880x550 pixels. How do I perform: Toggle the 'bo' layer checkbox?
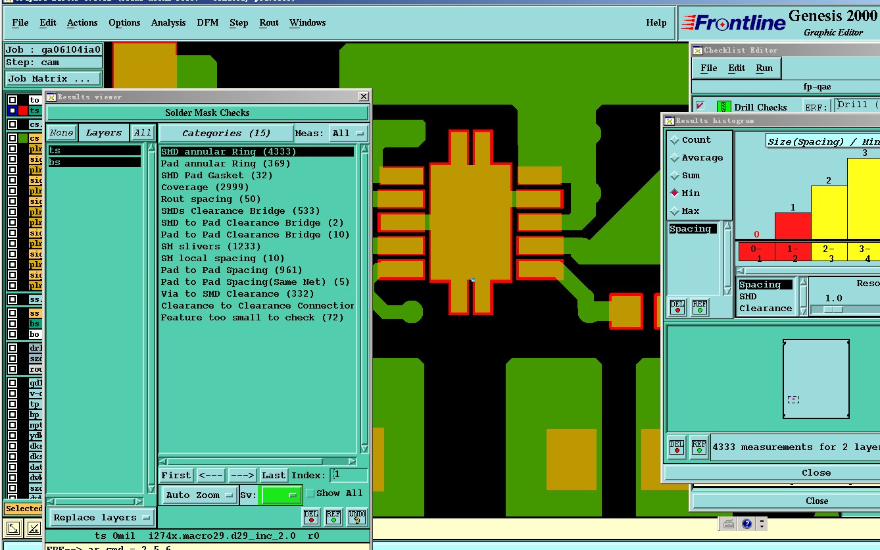point(12,335)
